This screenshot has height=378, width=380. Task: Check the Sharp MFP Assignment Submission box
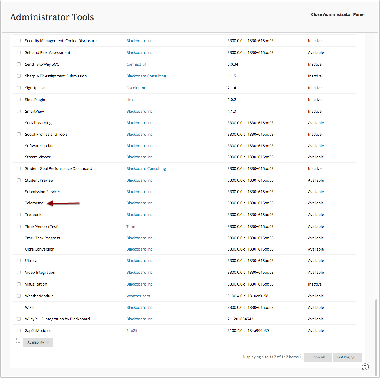(x=19, y=76)
